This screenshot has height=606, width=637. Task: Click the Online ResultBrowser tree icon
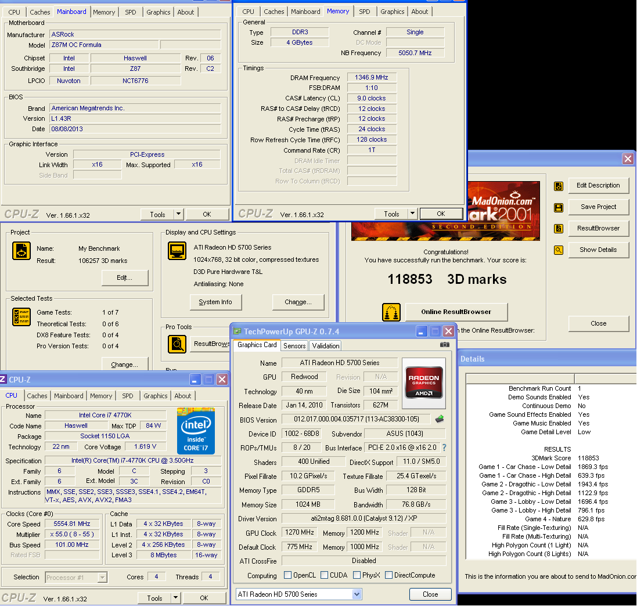click(391, 312)
